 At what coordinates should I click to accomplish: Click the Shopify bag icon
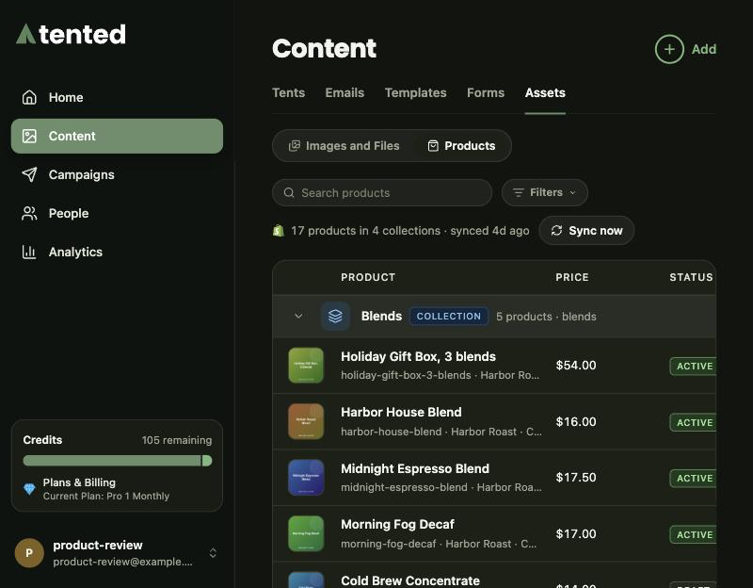279,231
